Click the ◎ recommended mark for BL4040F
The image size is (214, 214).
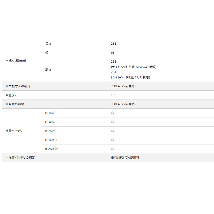pyautogui.click(x=112, y=140)
